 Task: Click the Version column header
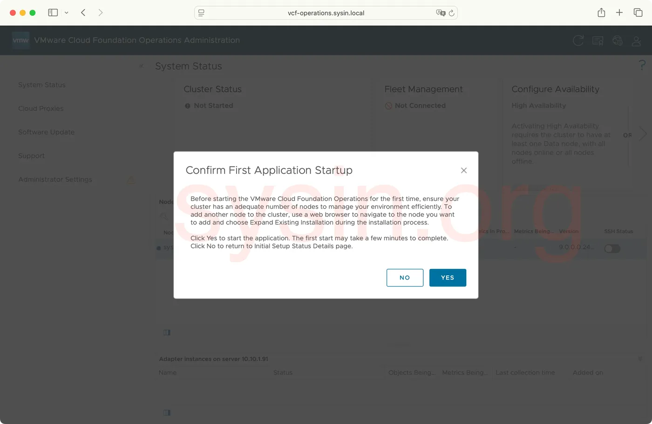[x=569, y=232]
